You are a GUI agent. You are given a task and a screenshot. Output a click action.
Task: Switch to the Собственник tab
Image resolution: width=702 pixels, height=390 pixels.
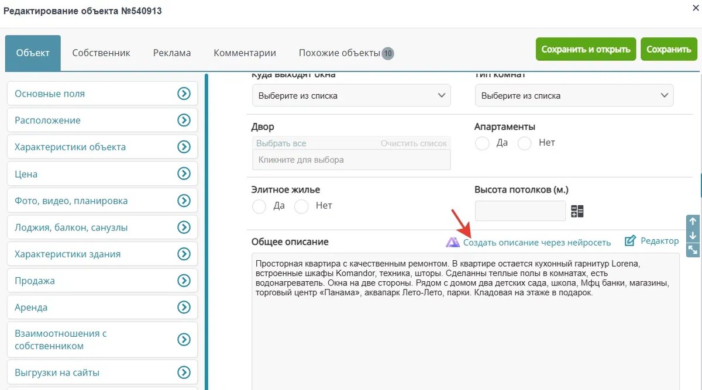[x=101, y=53]
